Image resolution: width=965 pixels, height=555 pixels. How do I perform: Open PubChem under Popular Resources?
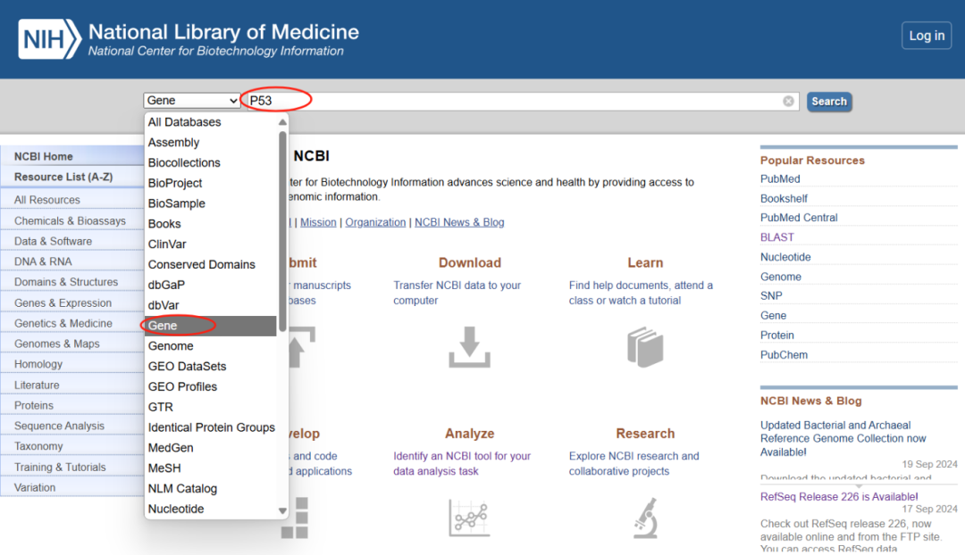[785, 354]
